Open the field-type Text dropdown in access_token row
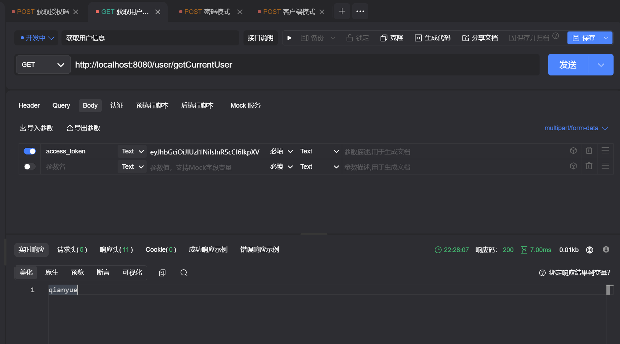 coord(319,151)
